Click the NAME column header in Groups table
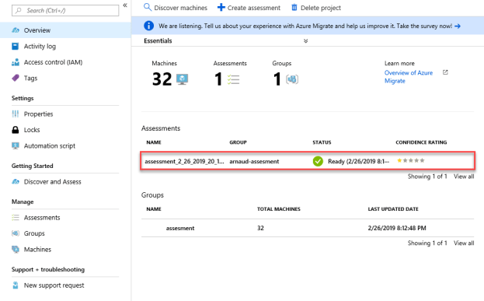 (x=154, y=209)
